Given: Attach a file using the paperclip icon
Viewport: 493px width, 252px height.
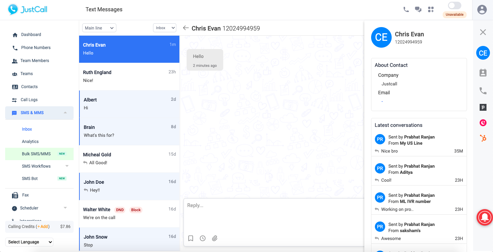Looking at the screenshot, I should [x=215, y=238].
